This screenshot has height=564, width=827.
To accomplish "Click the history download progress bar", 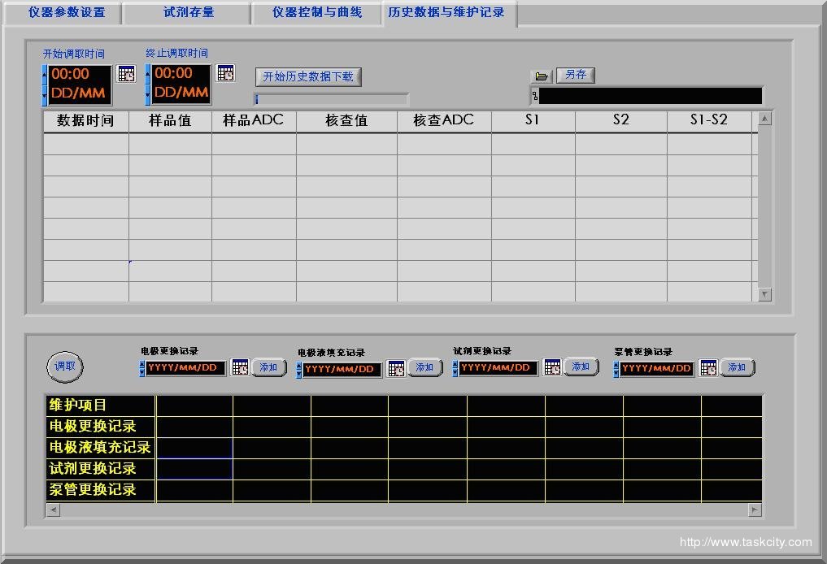I will 331,99.
